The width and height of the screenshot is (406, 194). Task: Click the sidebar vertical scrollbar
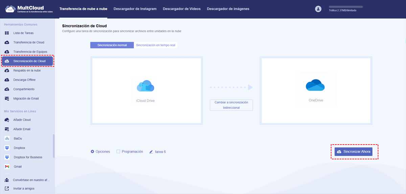click(54, 146)
